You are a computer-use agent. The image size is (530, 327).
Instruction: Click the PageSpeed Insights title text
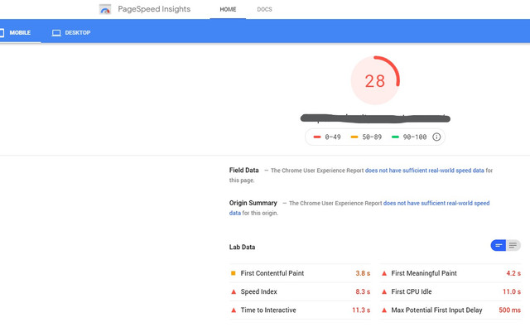(154, 9)
